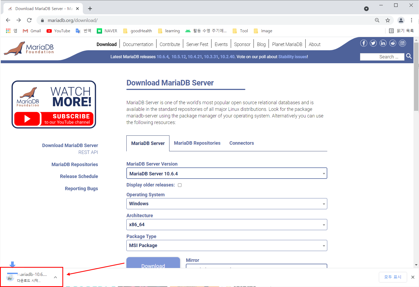Open the image bookmark folder
Viewport: 419px width, 287px height.
click(263, 31)
